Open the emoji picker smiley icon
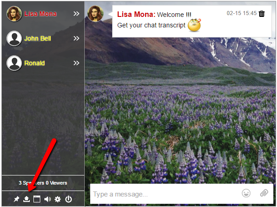This screenshot has width=277, height=207. coord(246,193)
